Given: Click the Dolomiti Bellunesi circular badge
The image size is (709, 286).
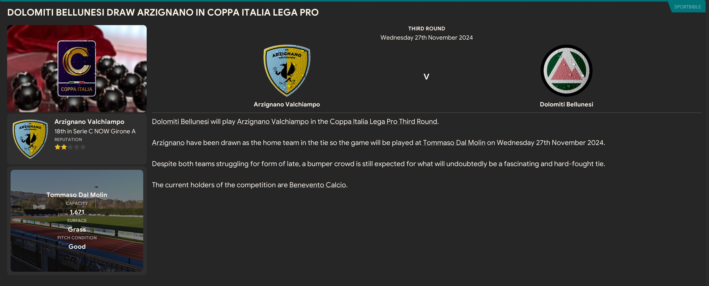Looking at the screenshot, I should pyautogui.click(x=566, y=71).
